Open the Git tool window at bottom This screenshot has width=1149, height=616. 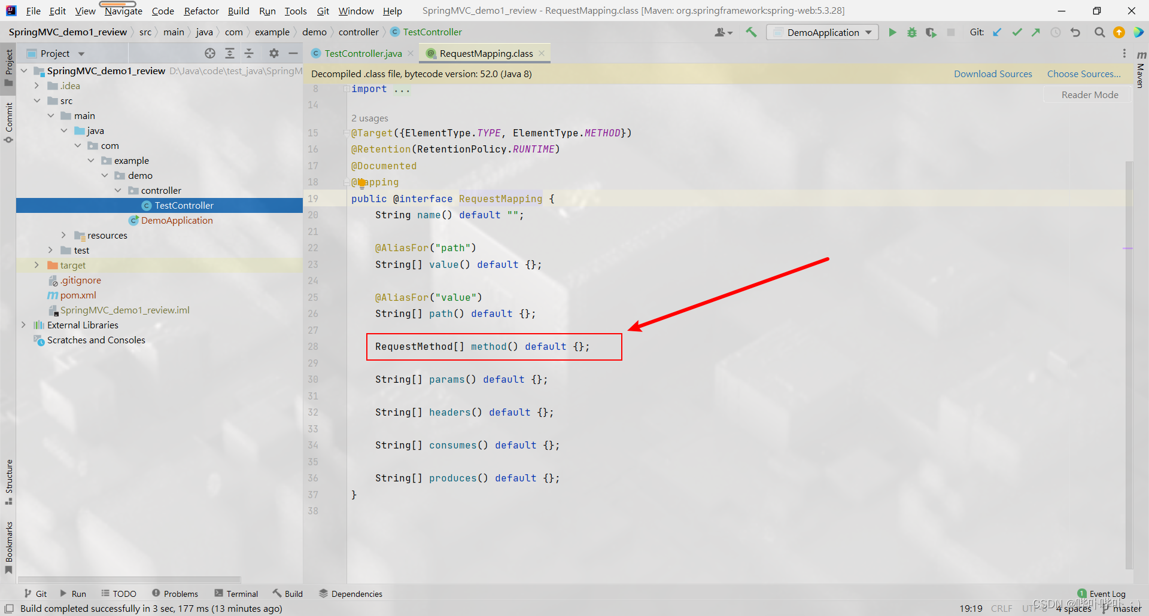[x=35, y=594]
